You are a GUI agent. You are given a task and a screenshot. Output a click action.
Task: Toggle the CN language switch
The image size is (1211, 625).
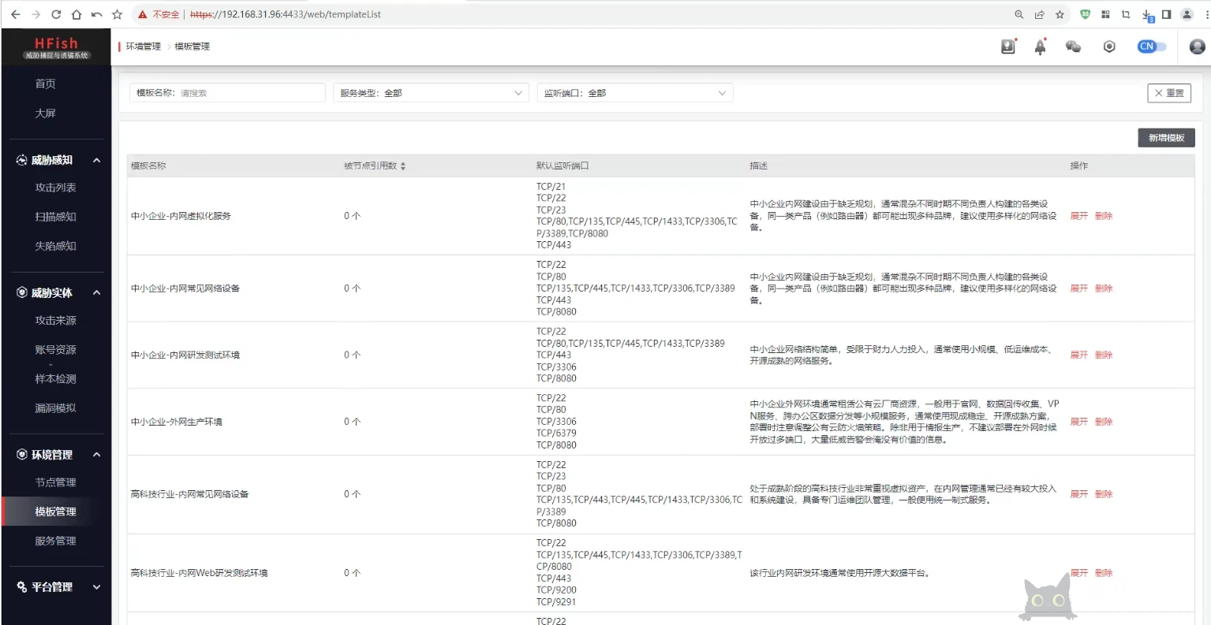click(1151, 47)
